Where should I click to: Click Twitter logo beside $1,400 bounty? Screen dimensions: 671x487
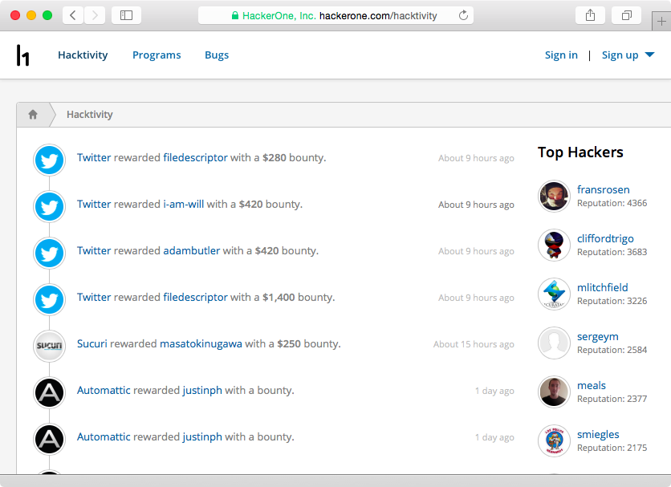(49, 299)
